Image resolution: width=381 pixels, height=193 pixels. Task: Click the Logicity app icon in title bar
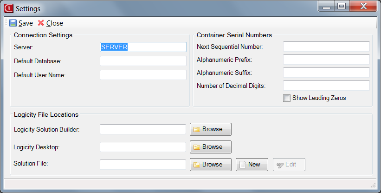click(8, 8)
